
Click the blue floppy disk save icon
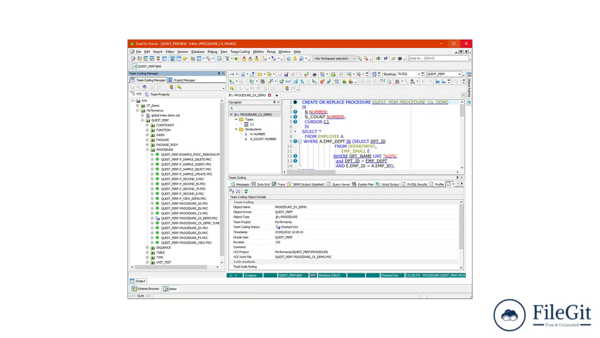point(286,74)
